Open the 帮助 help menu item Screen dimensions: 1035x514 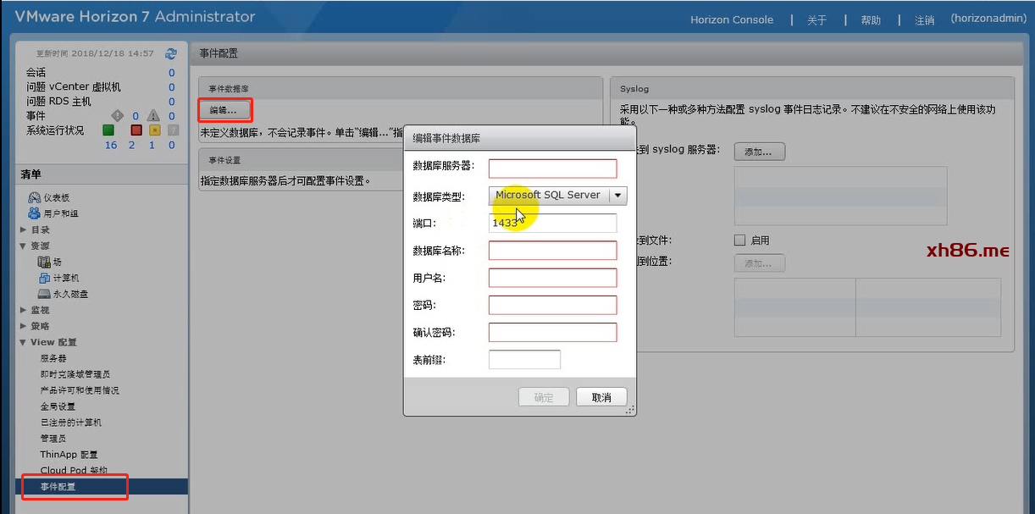pos(871,20)
